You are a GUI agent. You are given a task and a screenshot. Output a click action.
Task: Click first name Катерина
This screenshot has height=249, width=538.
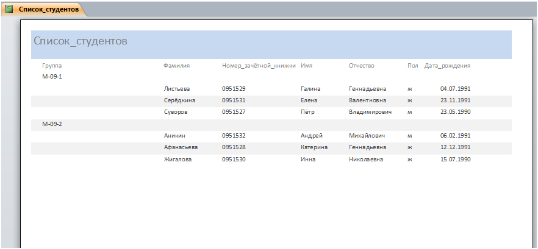[314, 147]
